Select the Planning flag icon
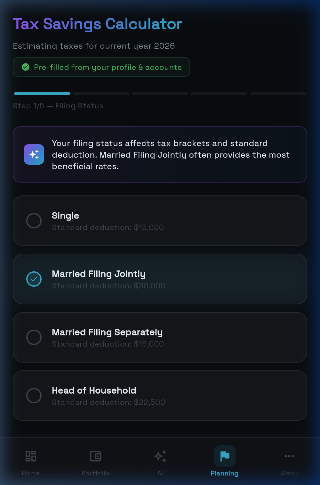Image resolution: width=320 pixels, height=485 pixels. pos(225,456)
